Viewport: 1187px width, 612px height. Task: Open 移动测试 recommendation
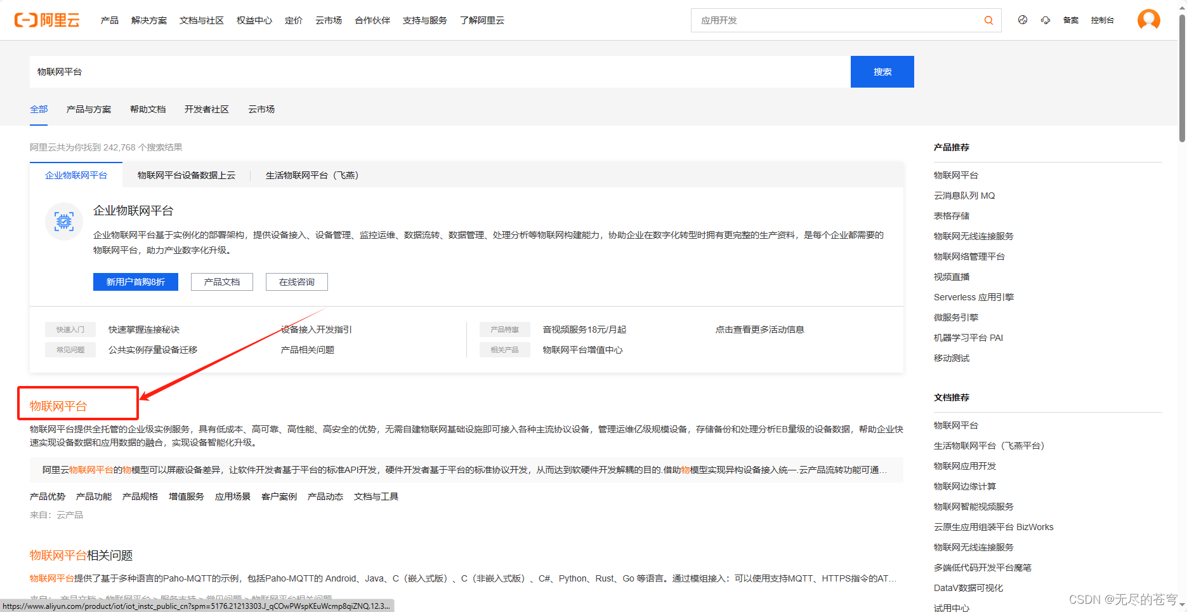tap(952, 358)
